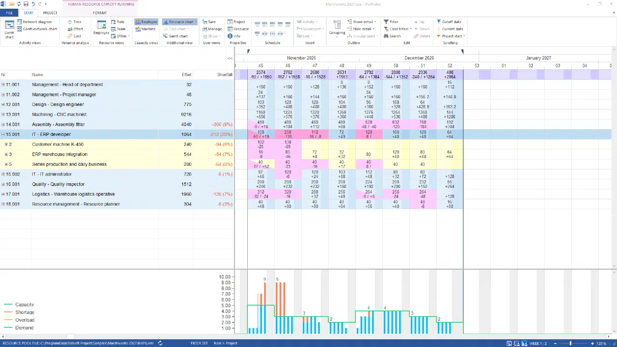Open the Grouping menu
This screenshot has width=617, height=347.
(337, 28)
